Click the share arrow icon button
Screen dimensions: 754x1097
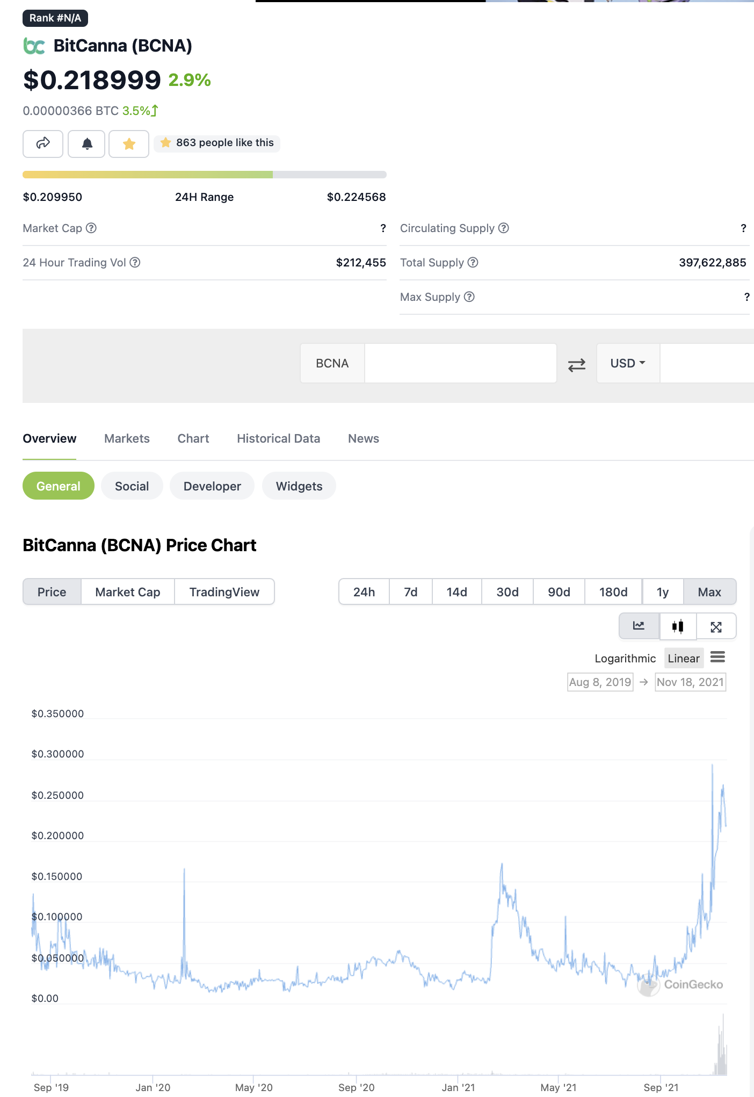coord(43,143)
